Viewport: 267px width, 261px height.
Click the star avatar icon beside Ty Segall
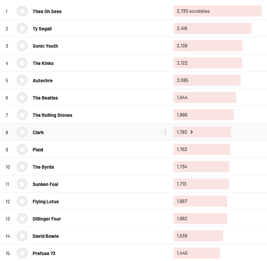22,28
